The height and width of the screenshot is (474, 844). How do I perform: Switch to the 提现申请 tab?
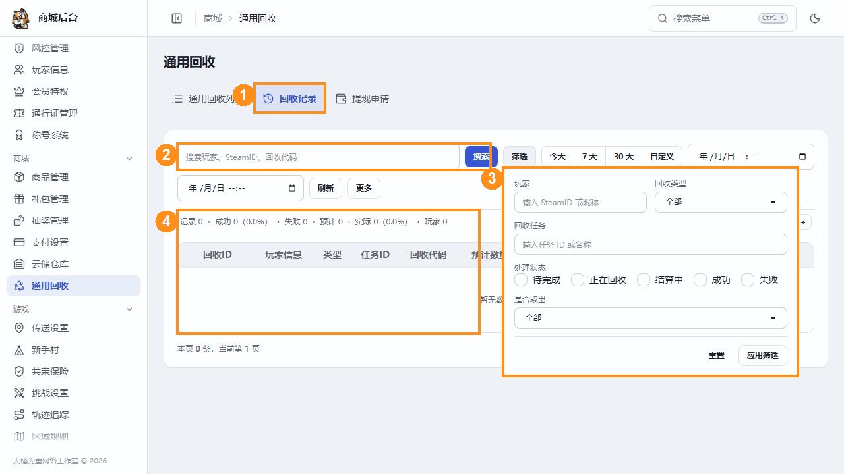tap(362, 99)
